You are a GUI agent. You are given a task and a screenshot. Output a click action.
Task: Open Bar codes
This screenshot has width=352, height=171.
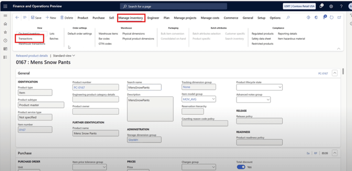[x=104, y=39]
